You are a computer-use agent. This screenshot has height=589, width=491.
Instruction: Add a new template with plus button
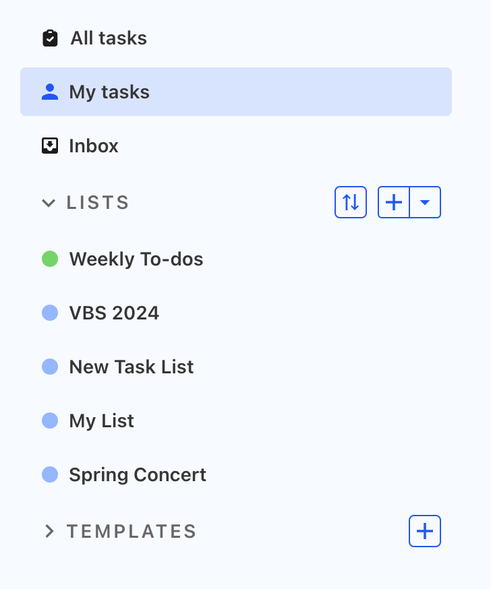click(425, 531)
